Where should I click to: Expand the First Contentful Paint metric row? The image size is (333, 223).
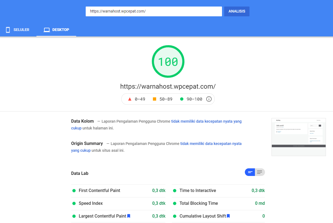118,191
